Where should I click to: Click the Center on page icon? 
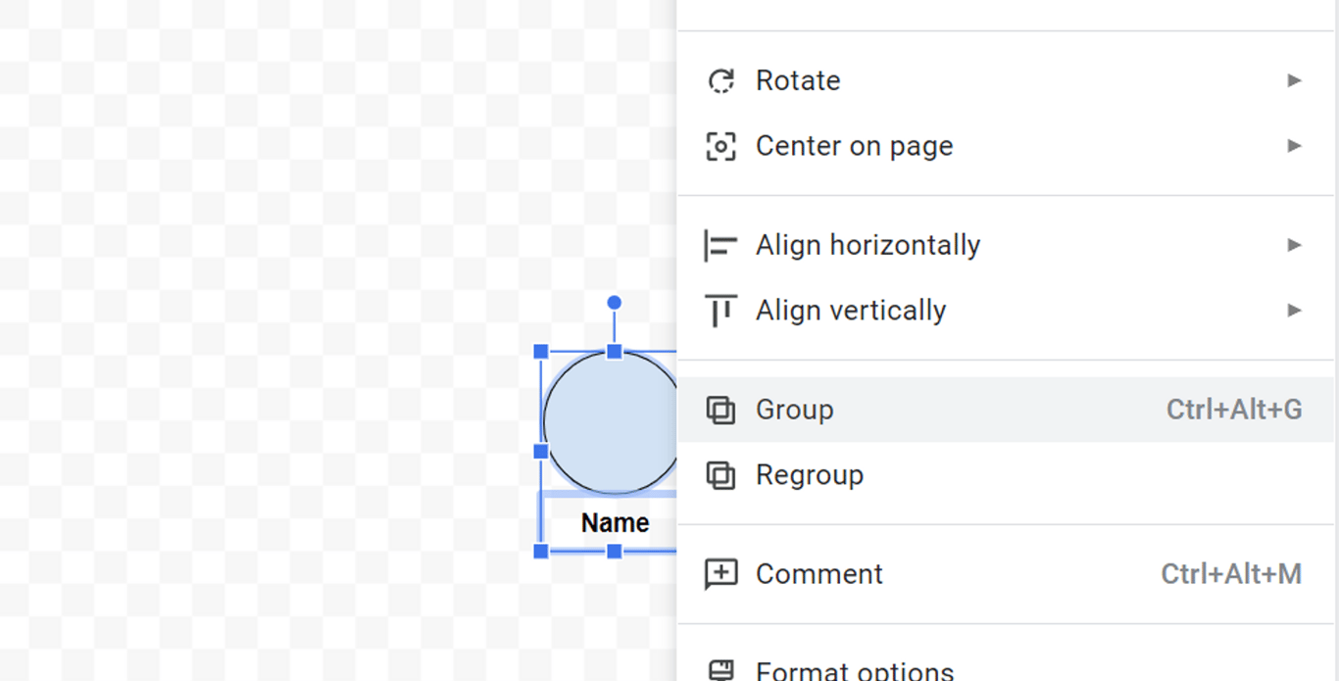720,147
